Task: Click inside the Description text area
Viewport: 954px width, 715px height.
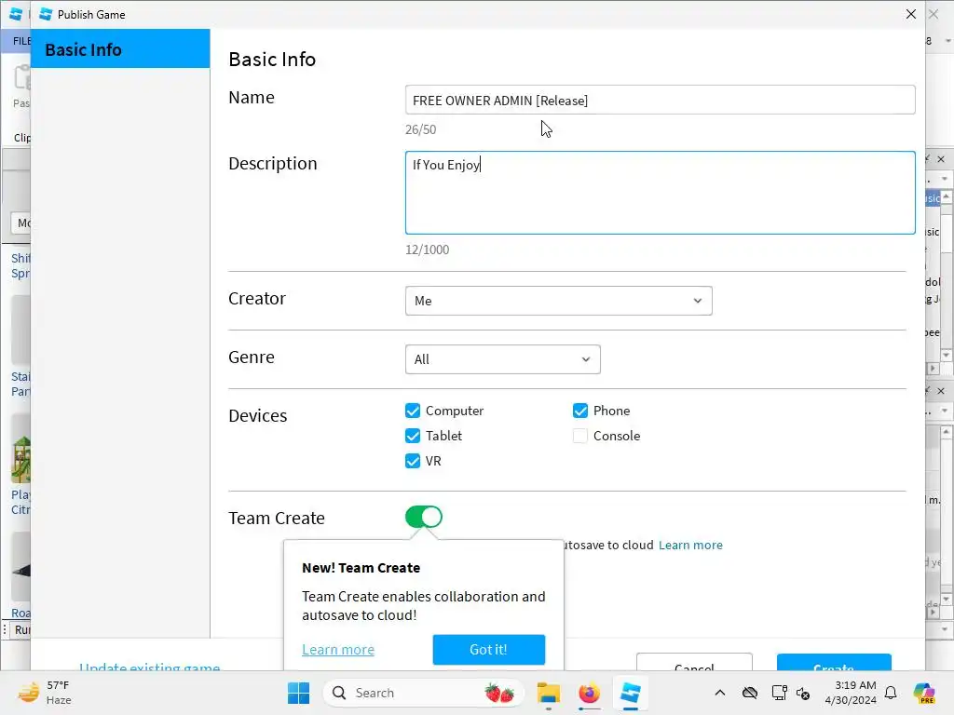Action: [x=661, y=193]
